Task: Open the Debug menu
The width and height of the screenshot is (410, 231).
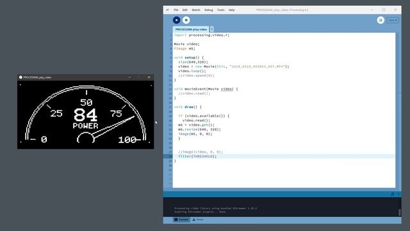Action: click(209, 10)
